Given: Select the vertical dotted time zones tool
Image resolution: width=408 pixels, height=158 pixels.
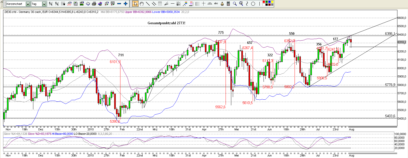Looking at the screenshot, I should coord(197,4).
